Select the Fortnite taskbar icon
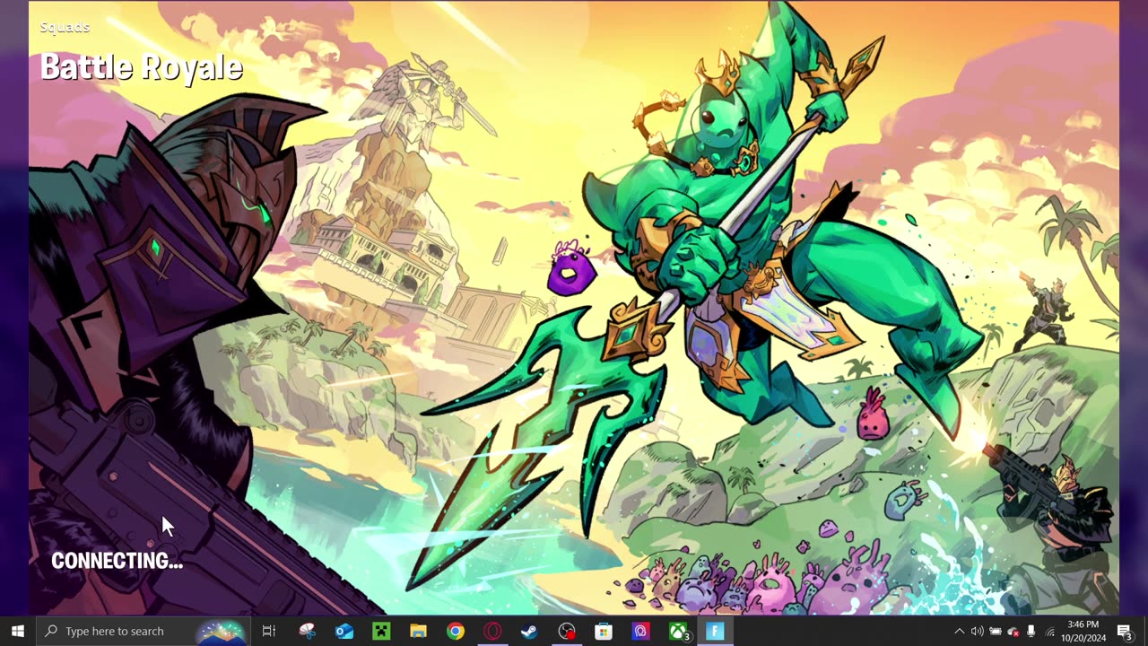1148x646 pixels. click(715, 631)
